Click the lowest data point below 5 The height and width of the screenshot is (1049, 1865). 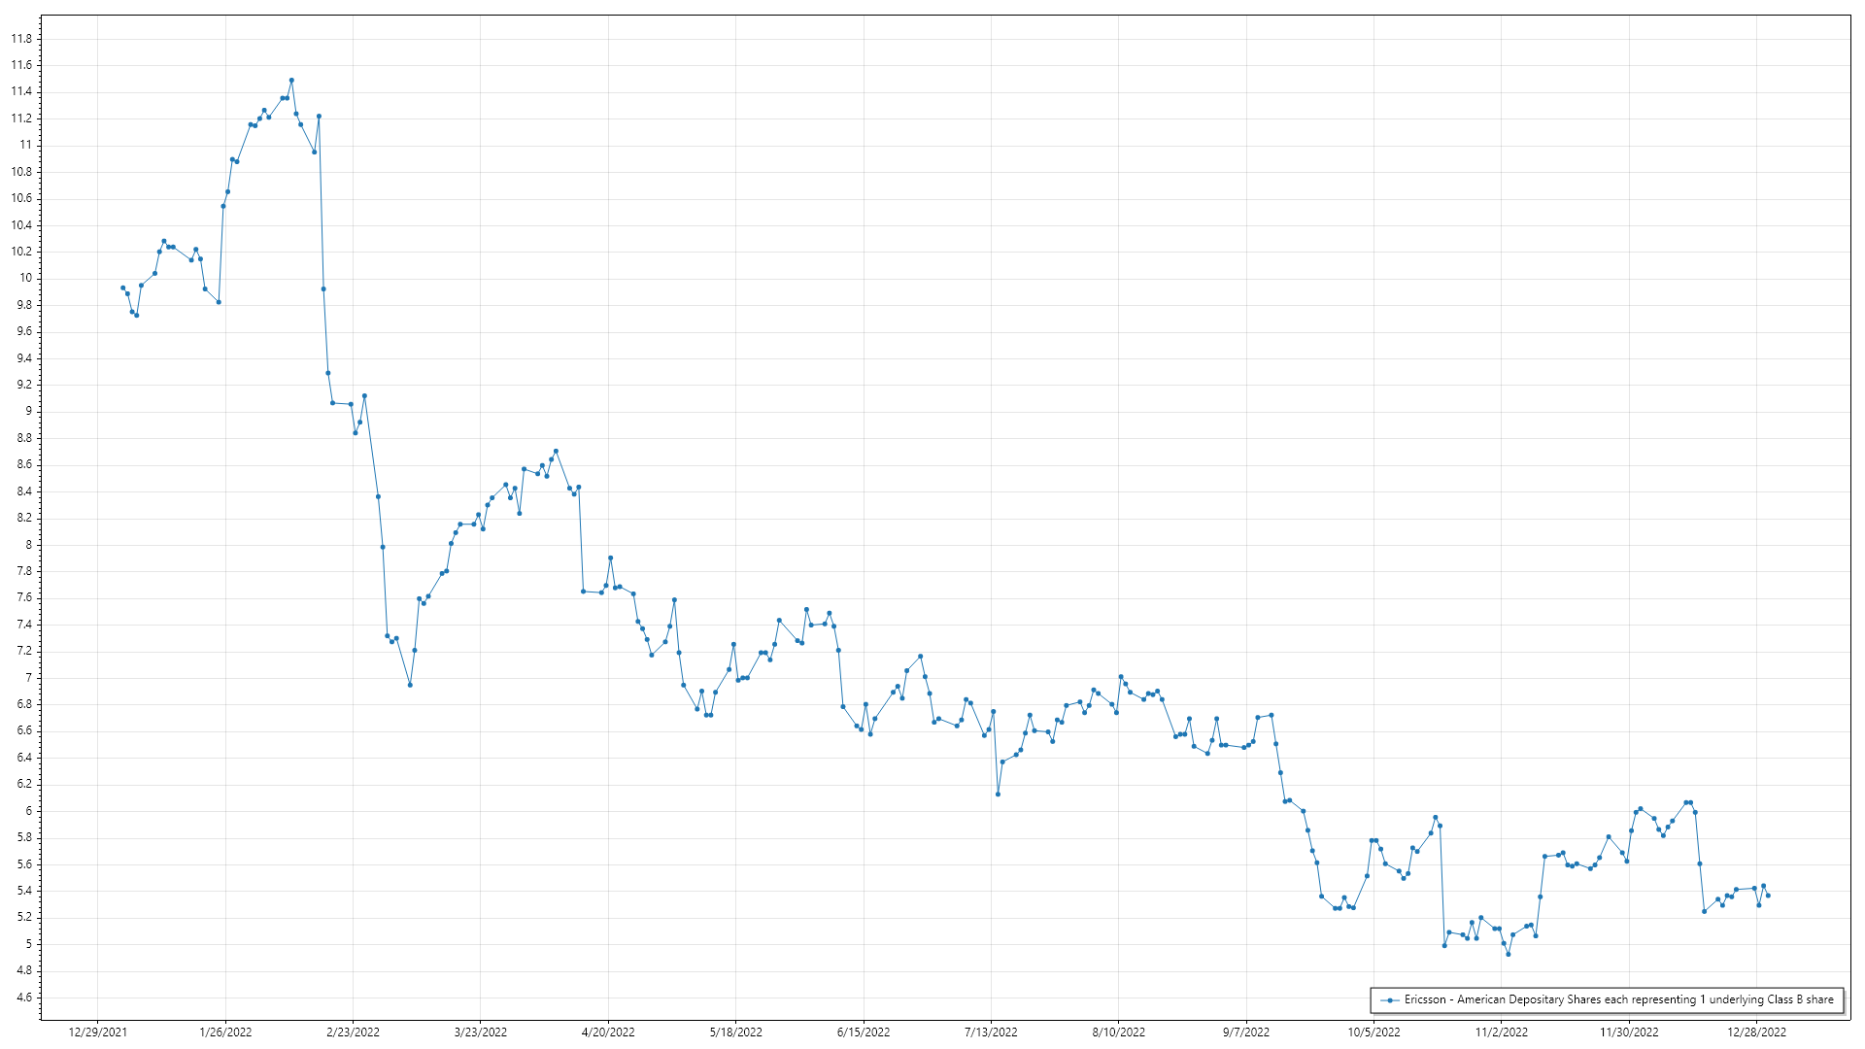(1508, 954)
